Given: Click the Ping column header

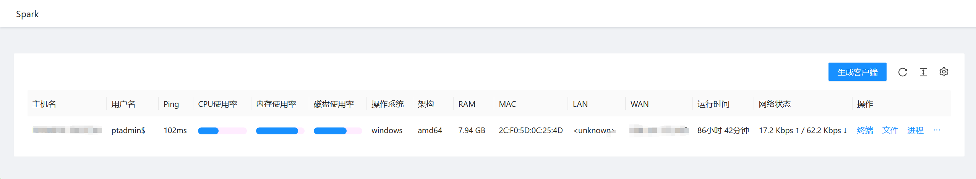Looking at the screenshot, I should point(171,104).
